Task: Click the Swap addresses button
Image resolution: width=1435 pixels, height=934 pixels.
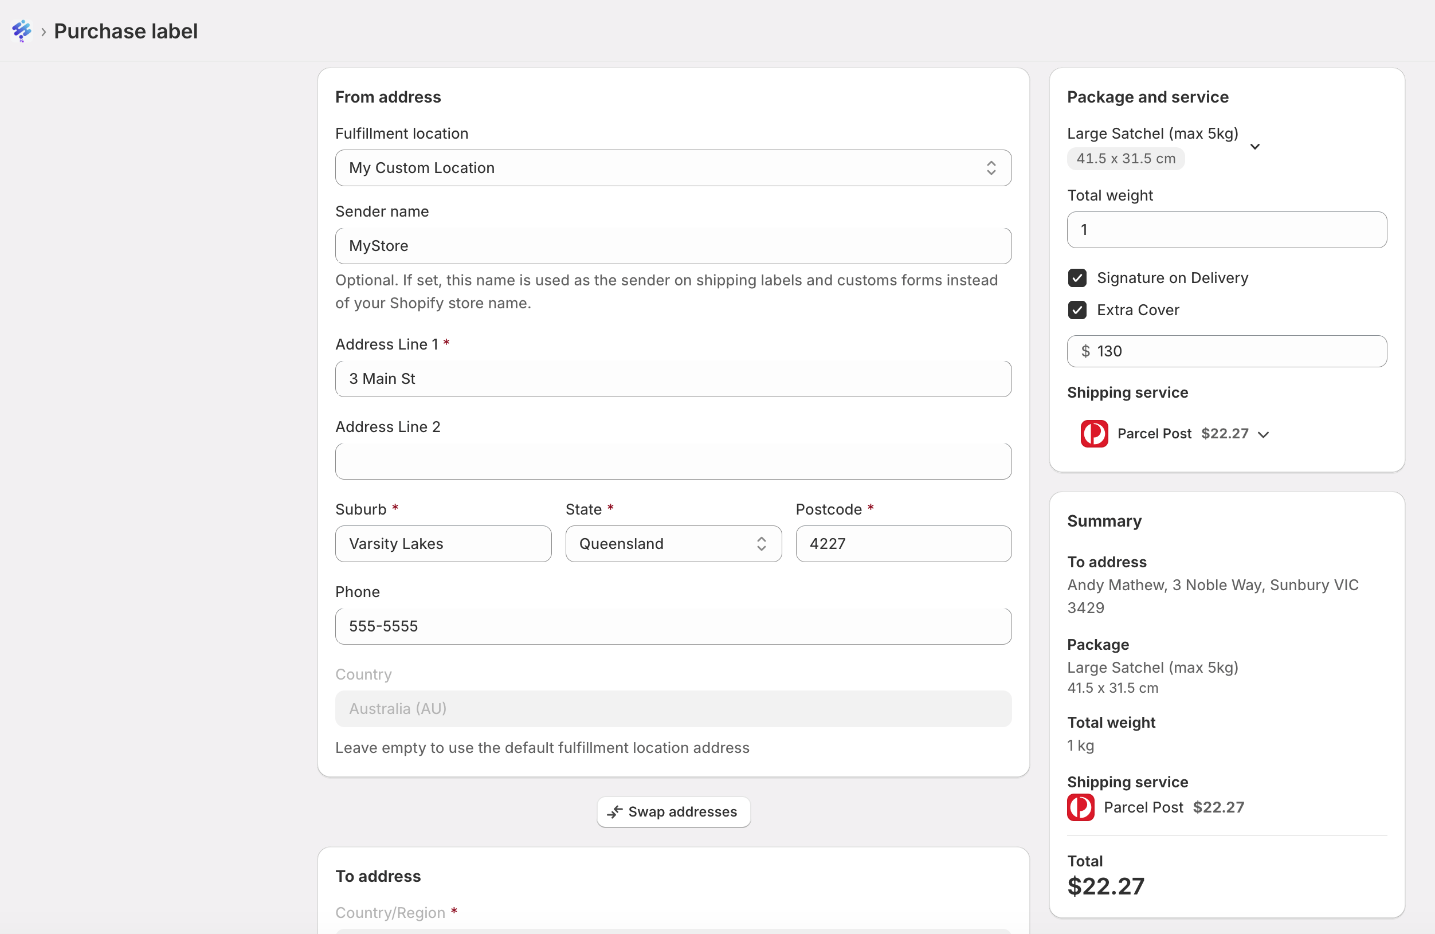Action: coord(673,812)
